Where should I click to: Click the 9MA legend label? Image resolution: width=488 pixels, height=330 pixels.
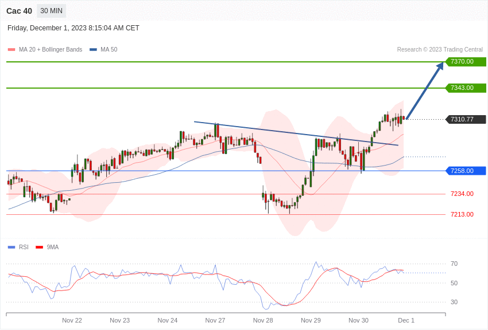[53, 247]
